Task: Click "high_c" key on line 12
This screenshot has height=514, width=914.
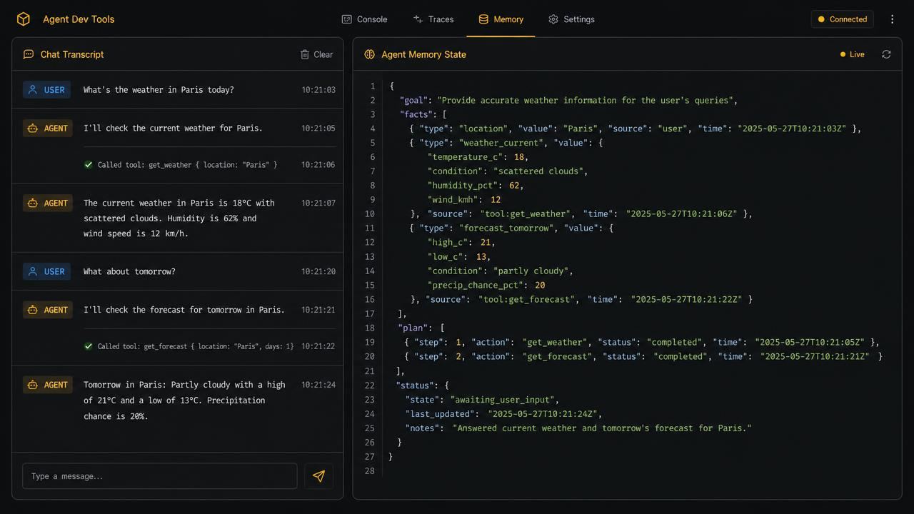Action: 448,243
